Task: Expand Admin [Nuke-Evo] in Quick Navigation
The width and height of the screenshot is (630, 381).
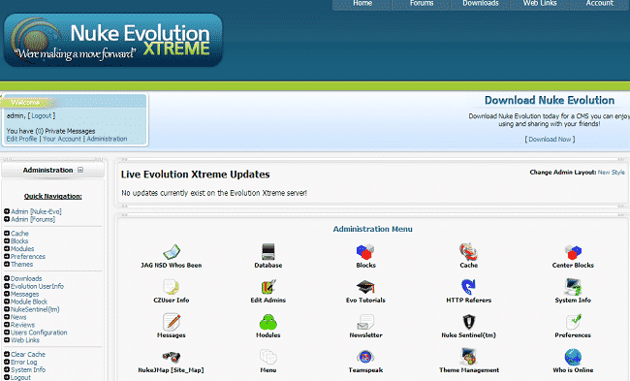Action: pyautogui.click(x=7, y=211)
